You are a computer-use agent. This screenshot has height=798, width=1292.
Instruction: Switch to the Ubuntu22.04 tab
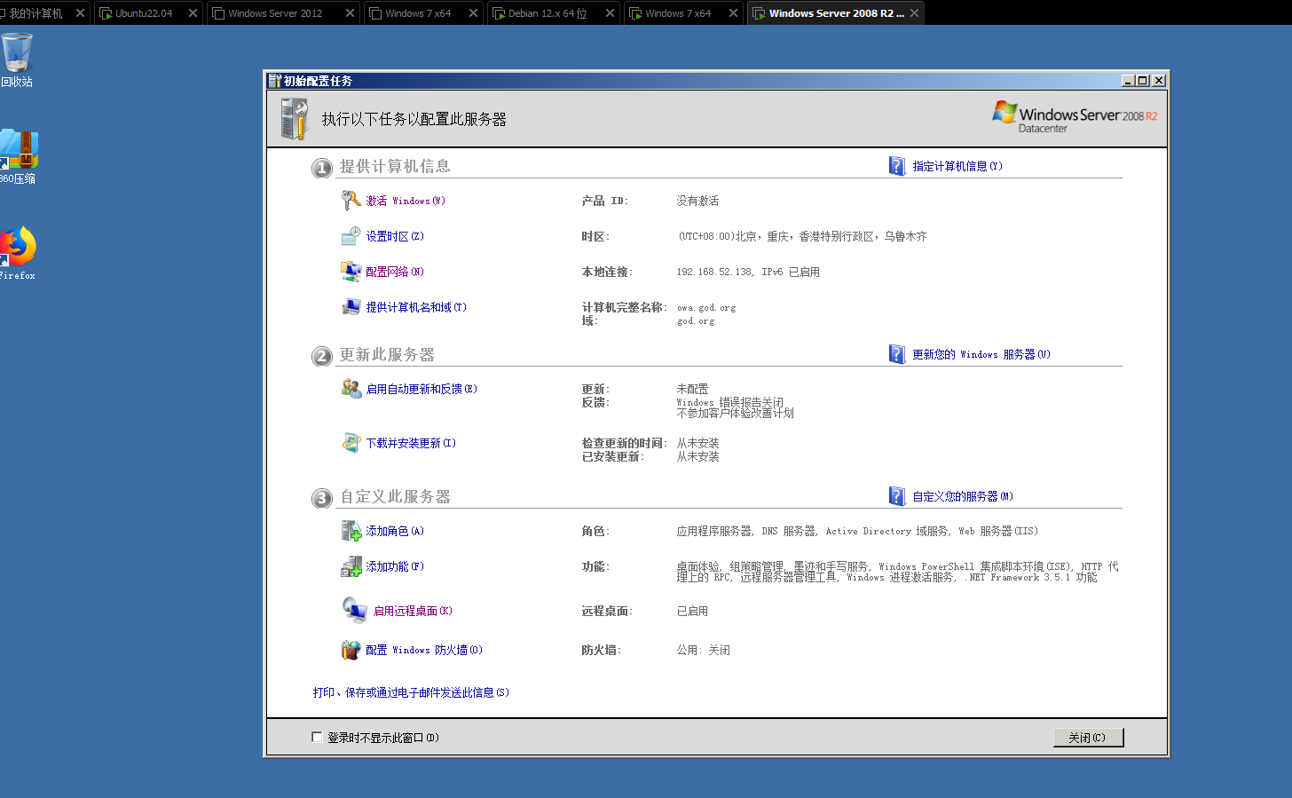click(142, 12)
